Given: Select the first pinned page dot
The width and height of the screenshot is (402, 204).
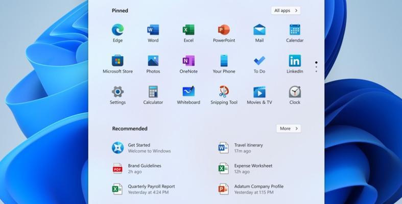Looking at the screenshot, I should pos(316,62).
